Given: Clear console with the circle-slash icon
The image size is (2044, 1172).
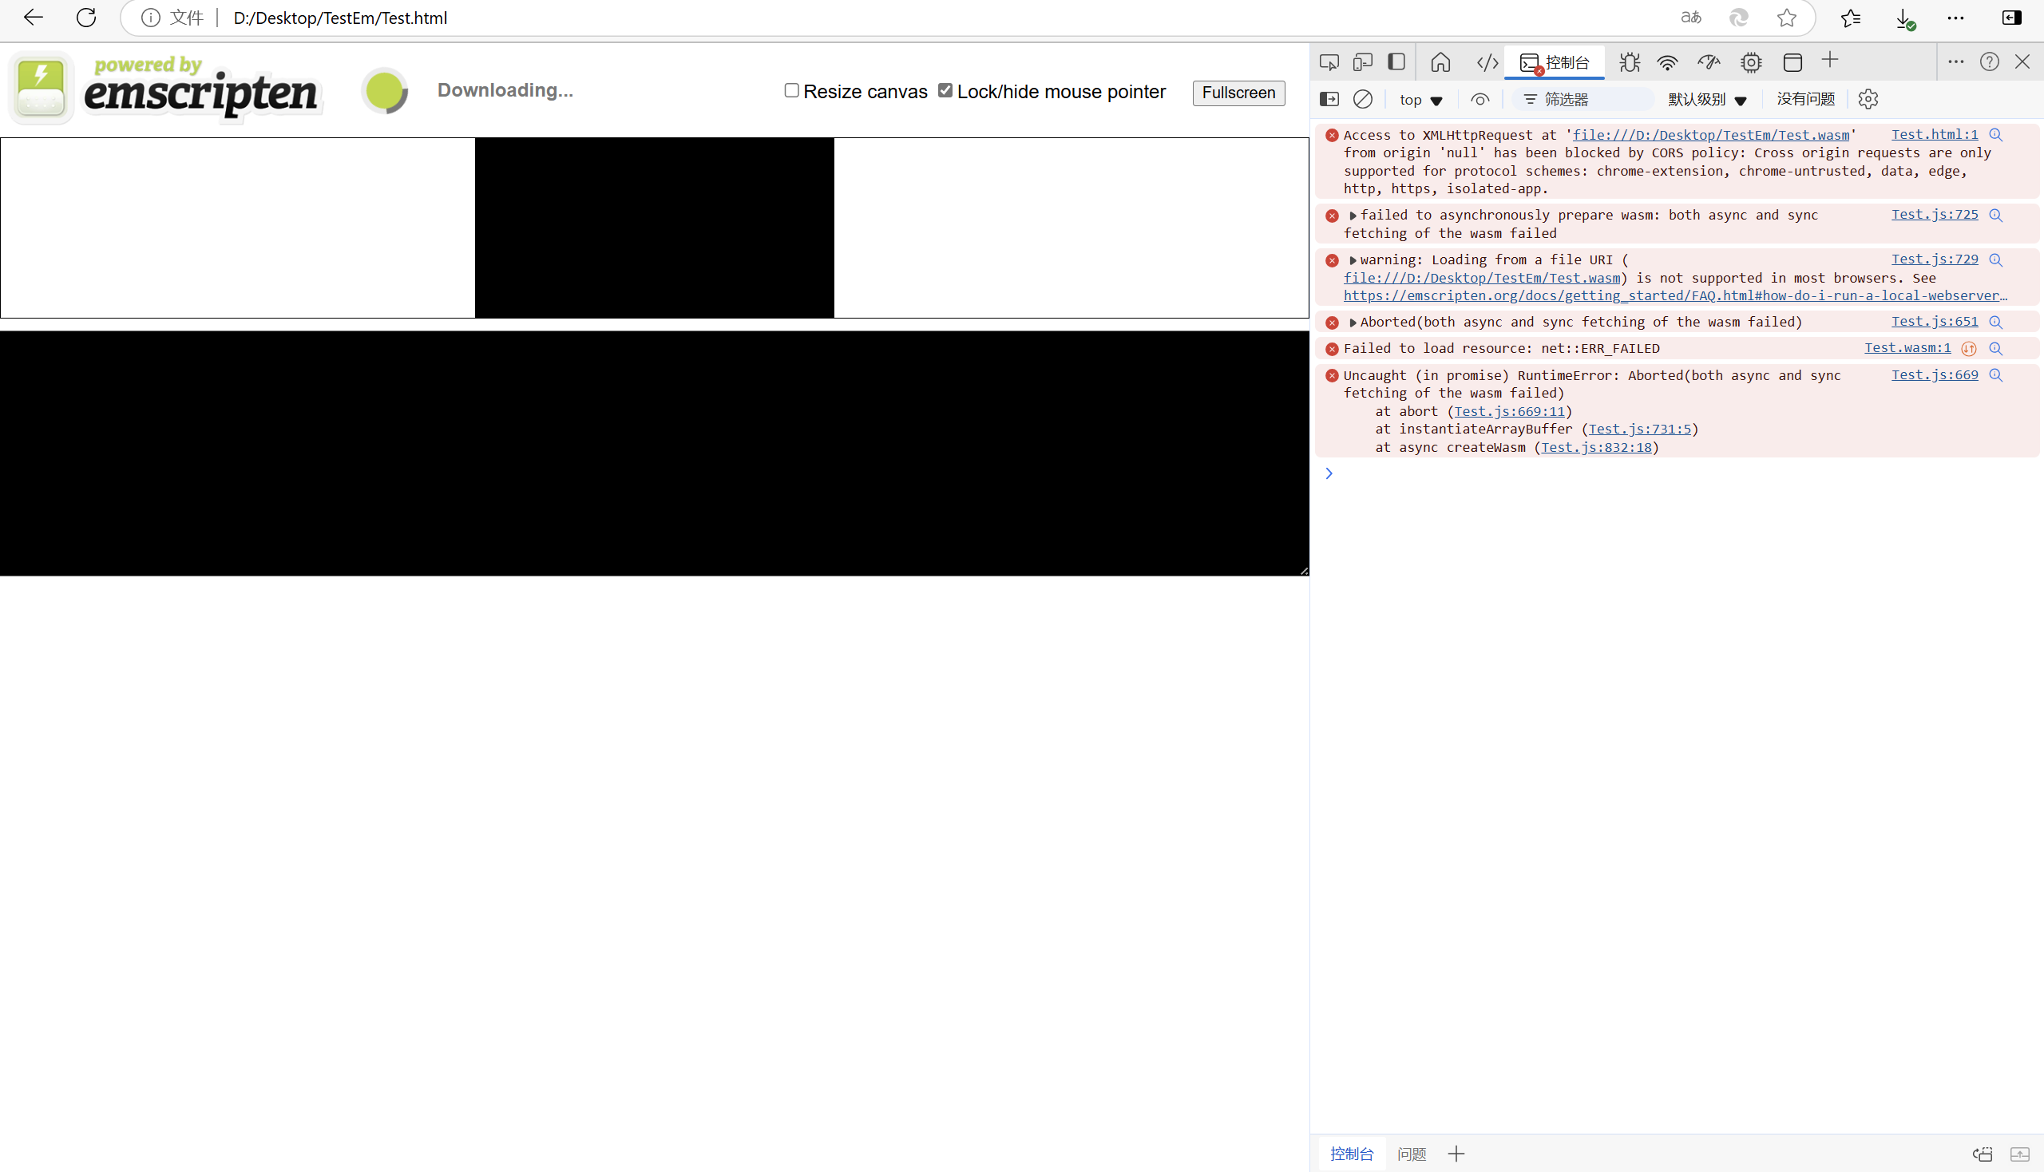Looking at the screenshot, I should coord(1362,99).
